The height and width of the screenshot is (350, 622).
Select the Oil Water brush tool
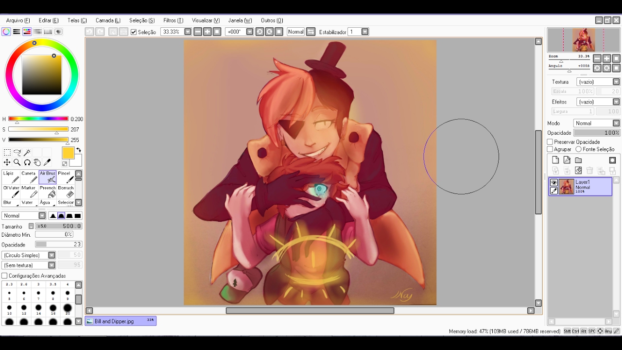[x=11, y=192]
